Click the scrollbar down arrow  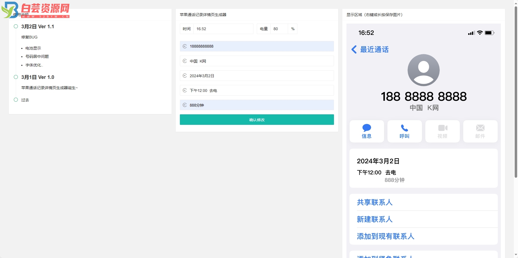point(516,254)
